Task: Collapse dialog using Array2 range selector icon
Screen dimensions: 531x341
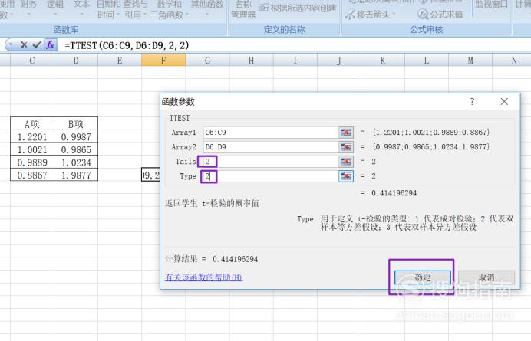Action: [346, 147]
